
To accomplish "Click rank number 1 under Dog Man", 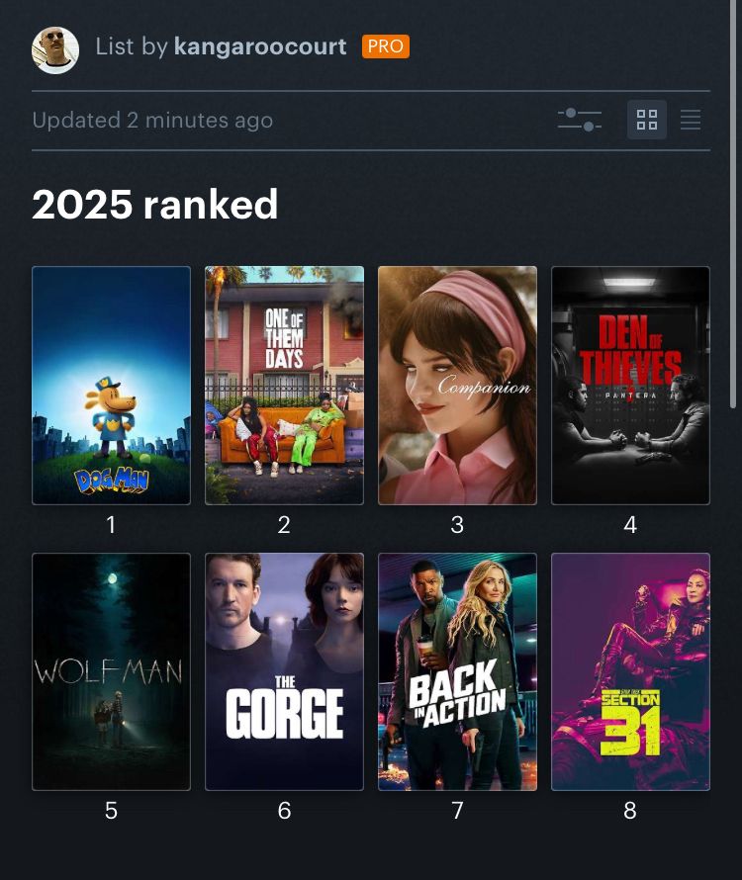I will tap(111, 525).
